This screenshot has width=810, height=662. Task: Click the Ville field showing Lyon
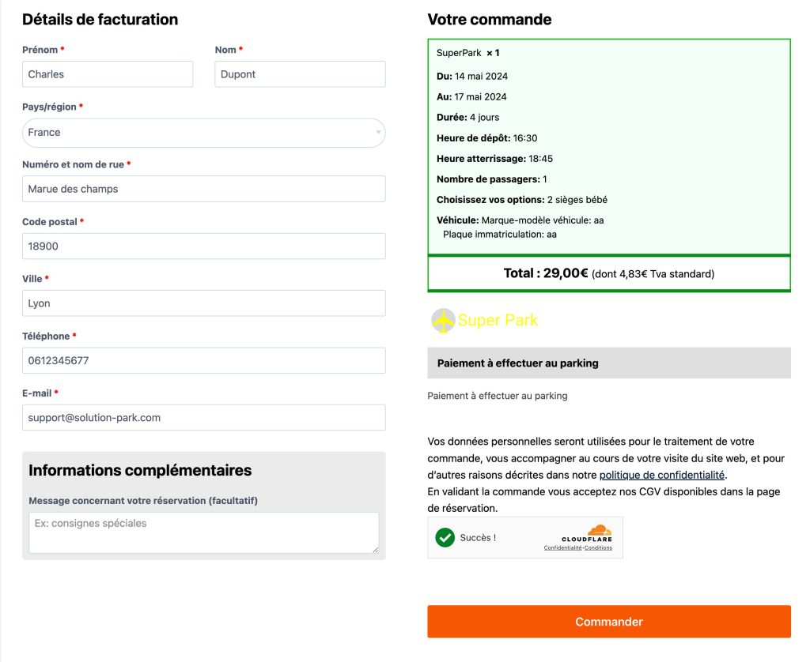pos(203,303)
